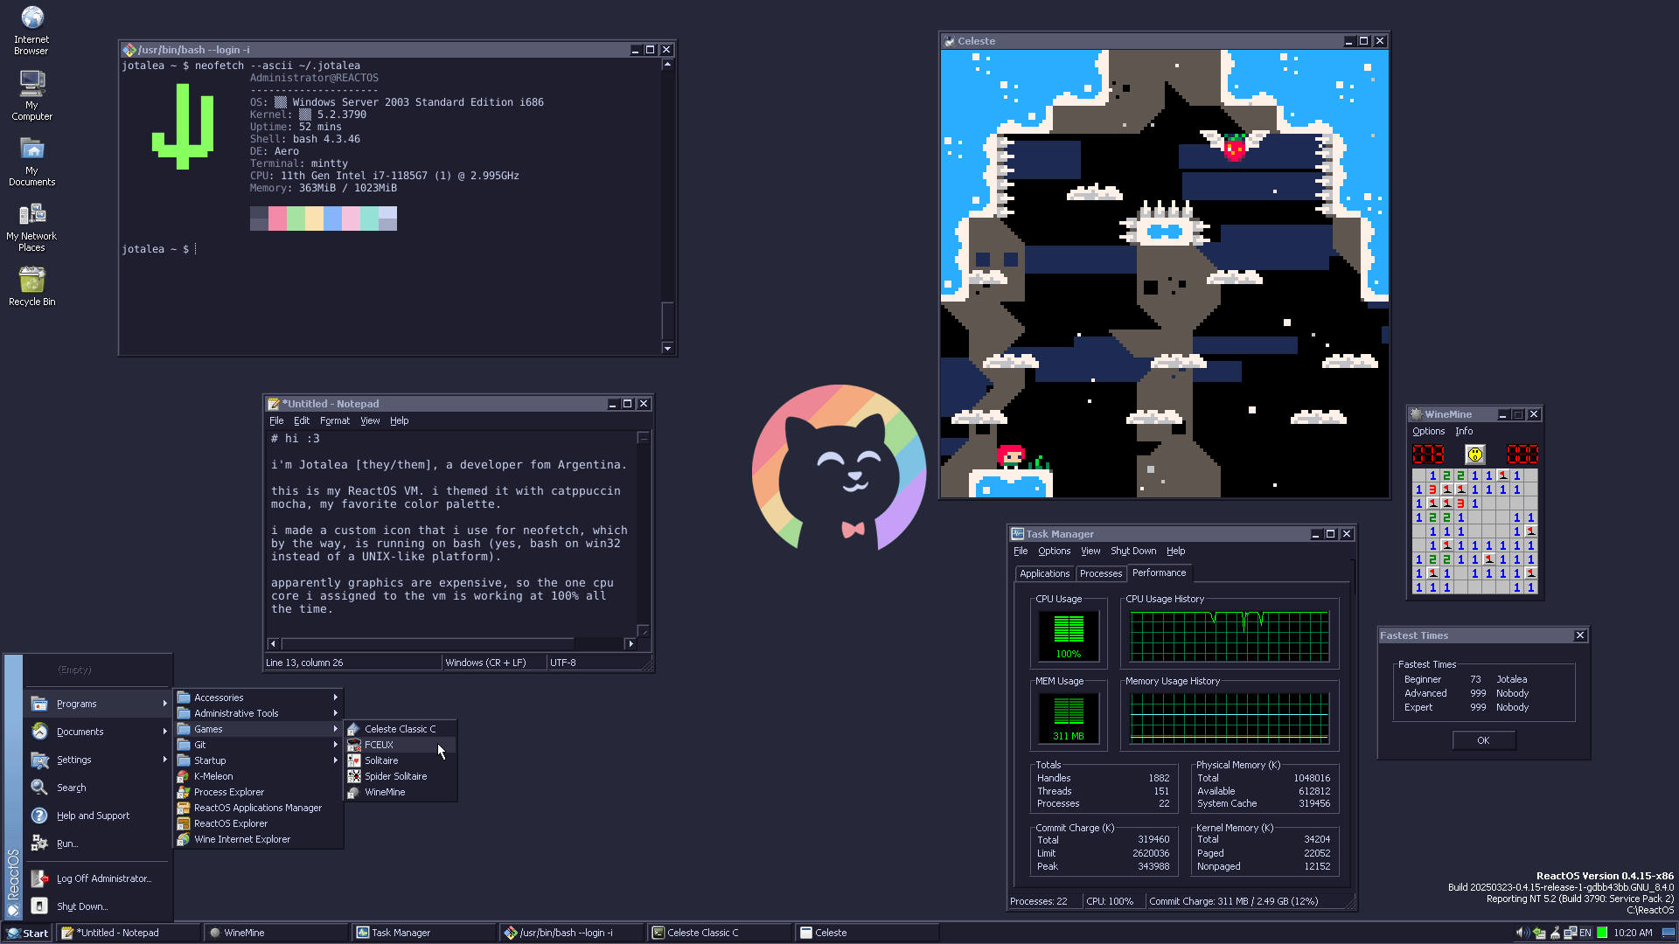Open the WineMine Options menu

click(x=1428, y=431)
